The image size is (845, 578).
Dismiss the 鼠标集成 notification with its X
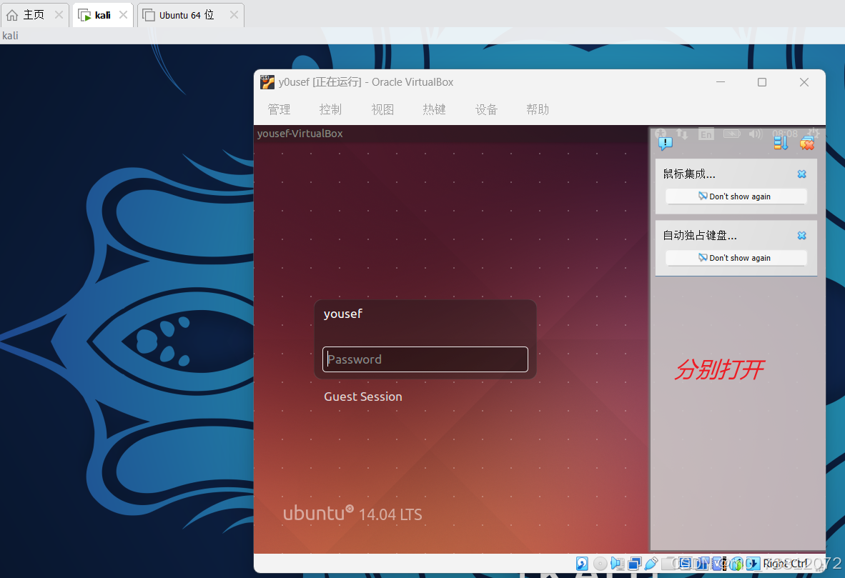point(802,174)
